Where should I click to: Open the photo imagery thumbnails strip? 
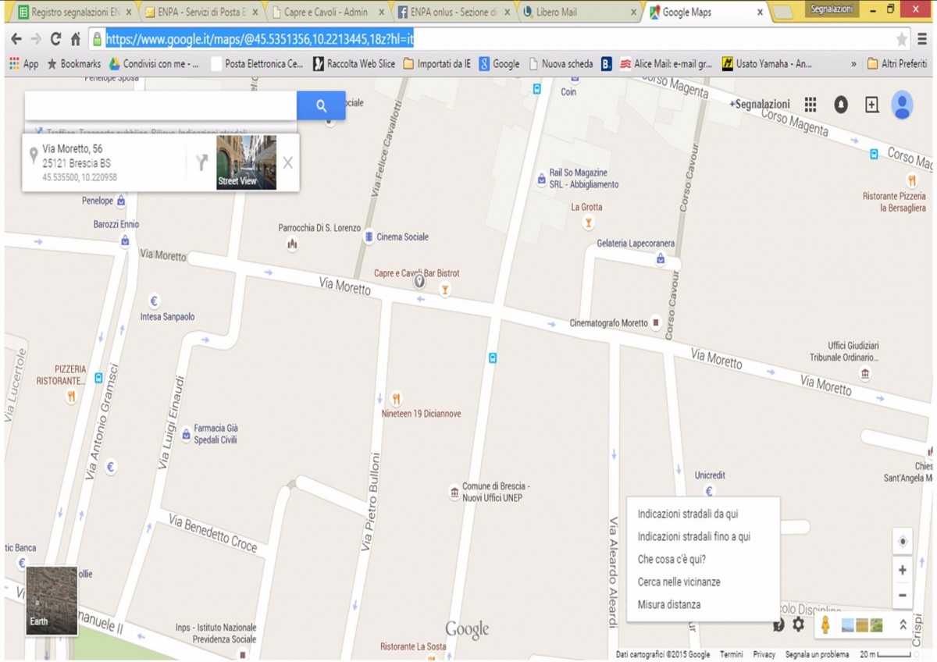coord(862,625)
